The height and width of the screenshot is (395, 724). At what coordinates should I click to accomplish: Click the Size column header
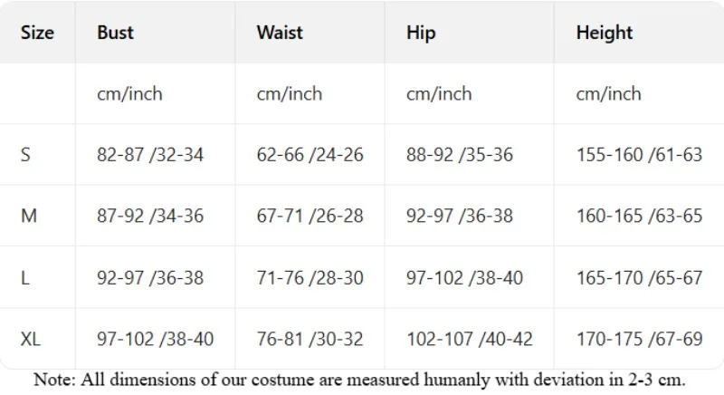[x=37, y=33]
